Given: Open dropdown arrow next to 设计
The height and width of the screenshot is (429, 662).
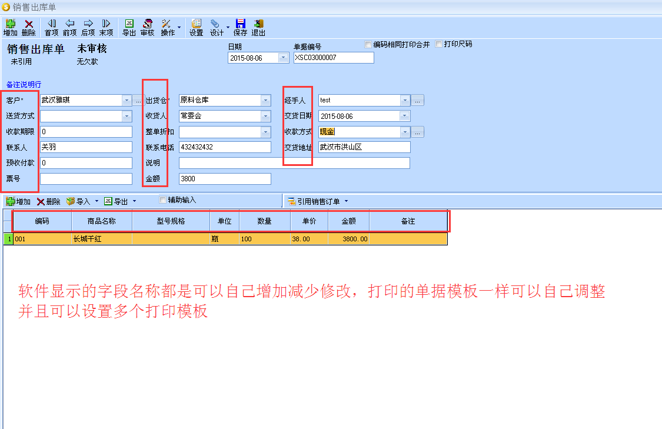Looking at the screenshot, I should tap(228, 28).
